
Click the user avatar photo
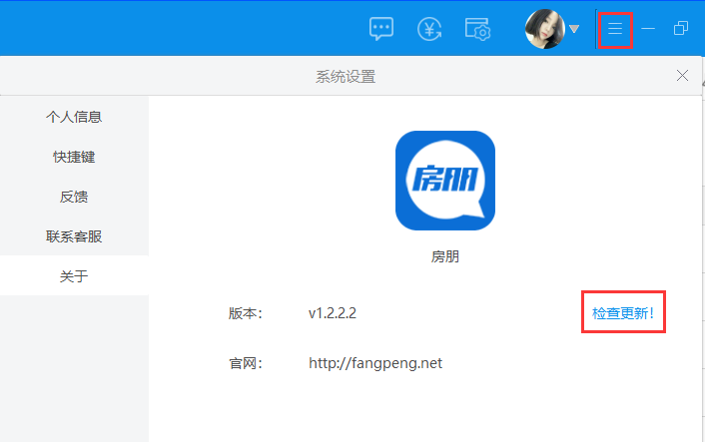point(545,29)
